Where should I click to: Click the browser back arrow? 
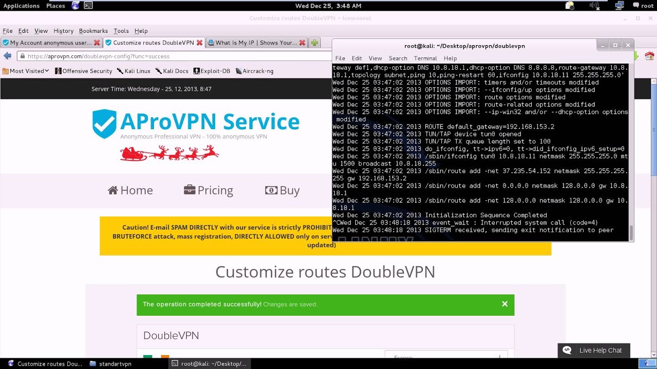point(7,56)
